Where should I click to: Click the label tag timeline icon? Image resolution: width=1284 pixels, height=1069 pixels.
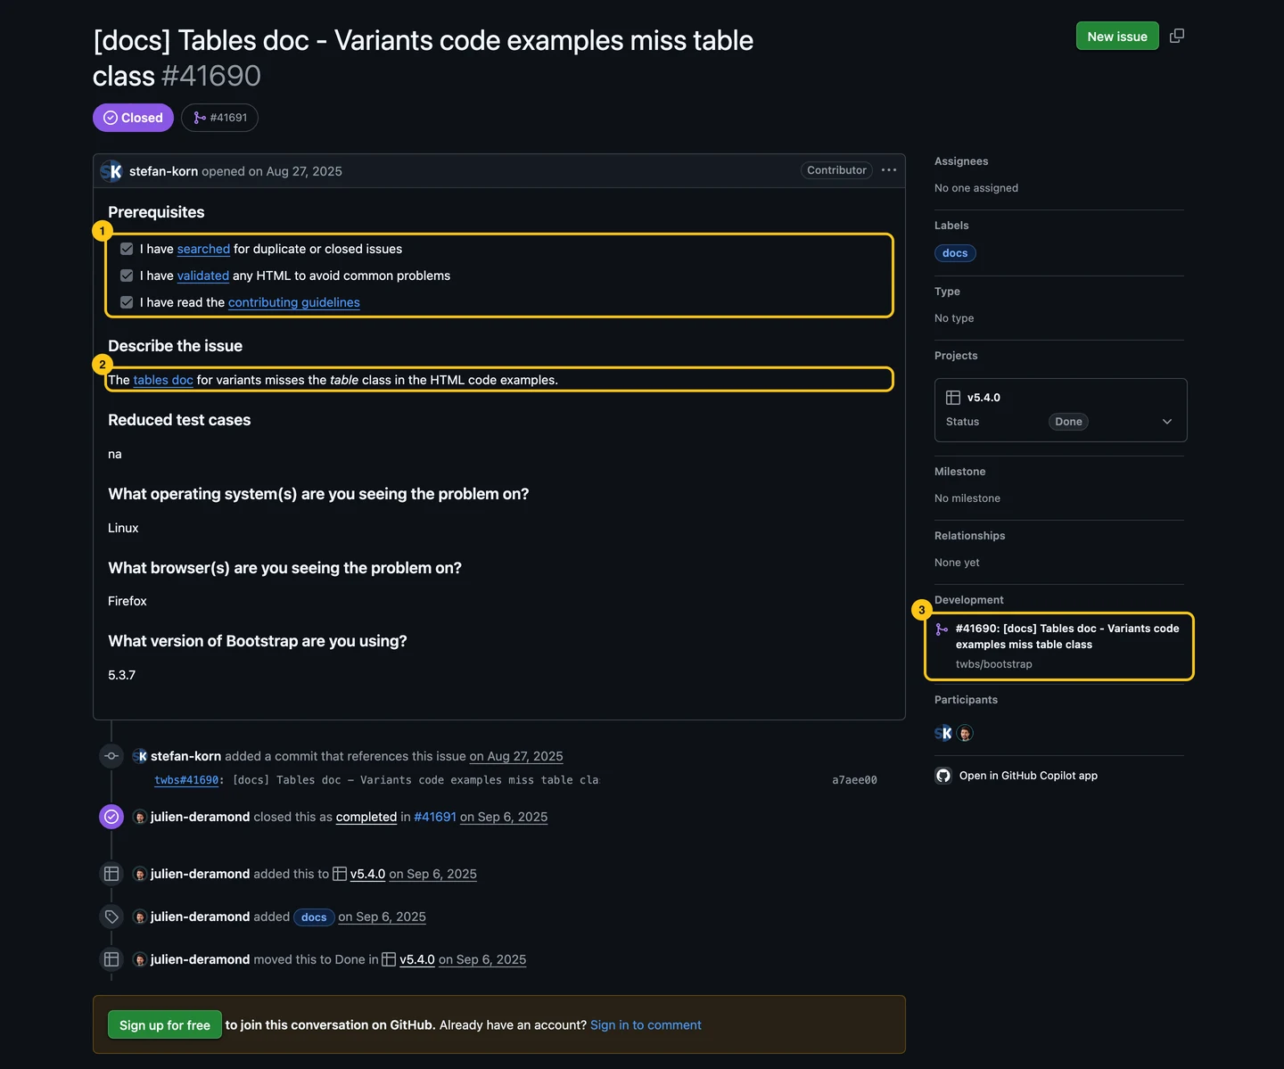click(111, 917)
